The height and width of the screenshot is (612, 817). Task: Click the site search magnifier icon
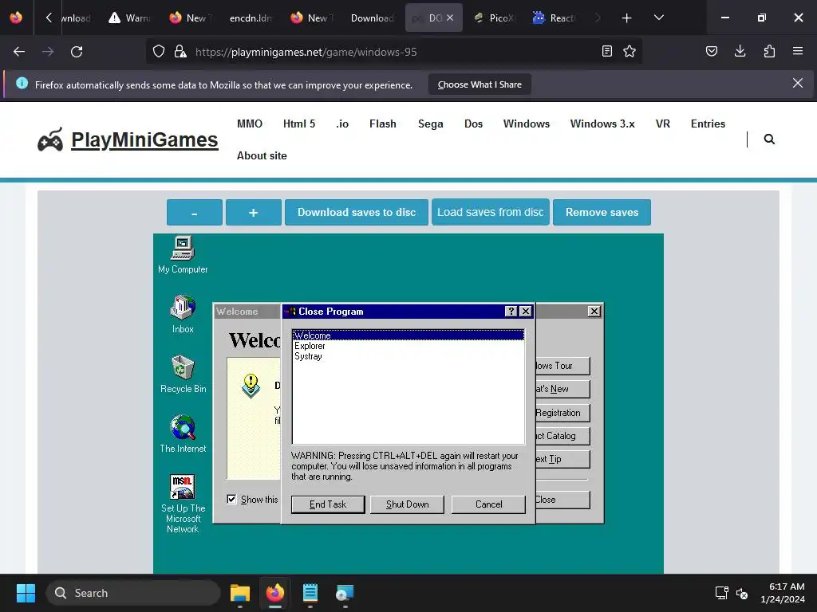[769, 139]
